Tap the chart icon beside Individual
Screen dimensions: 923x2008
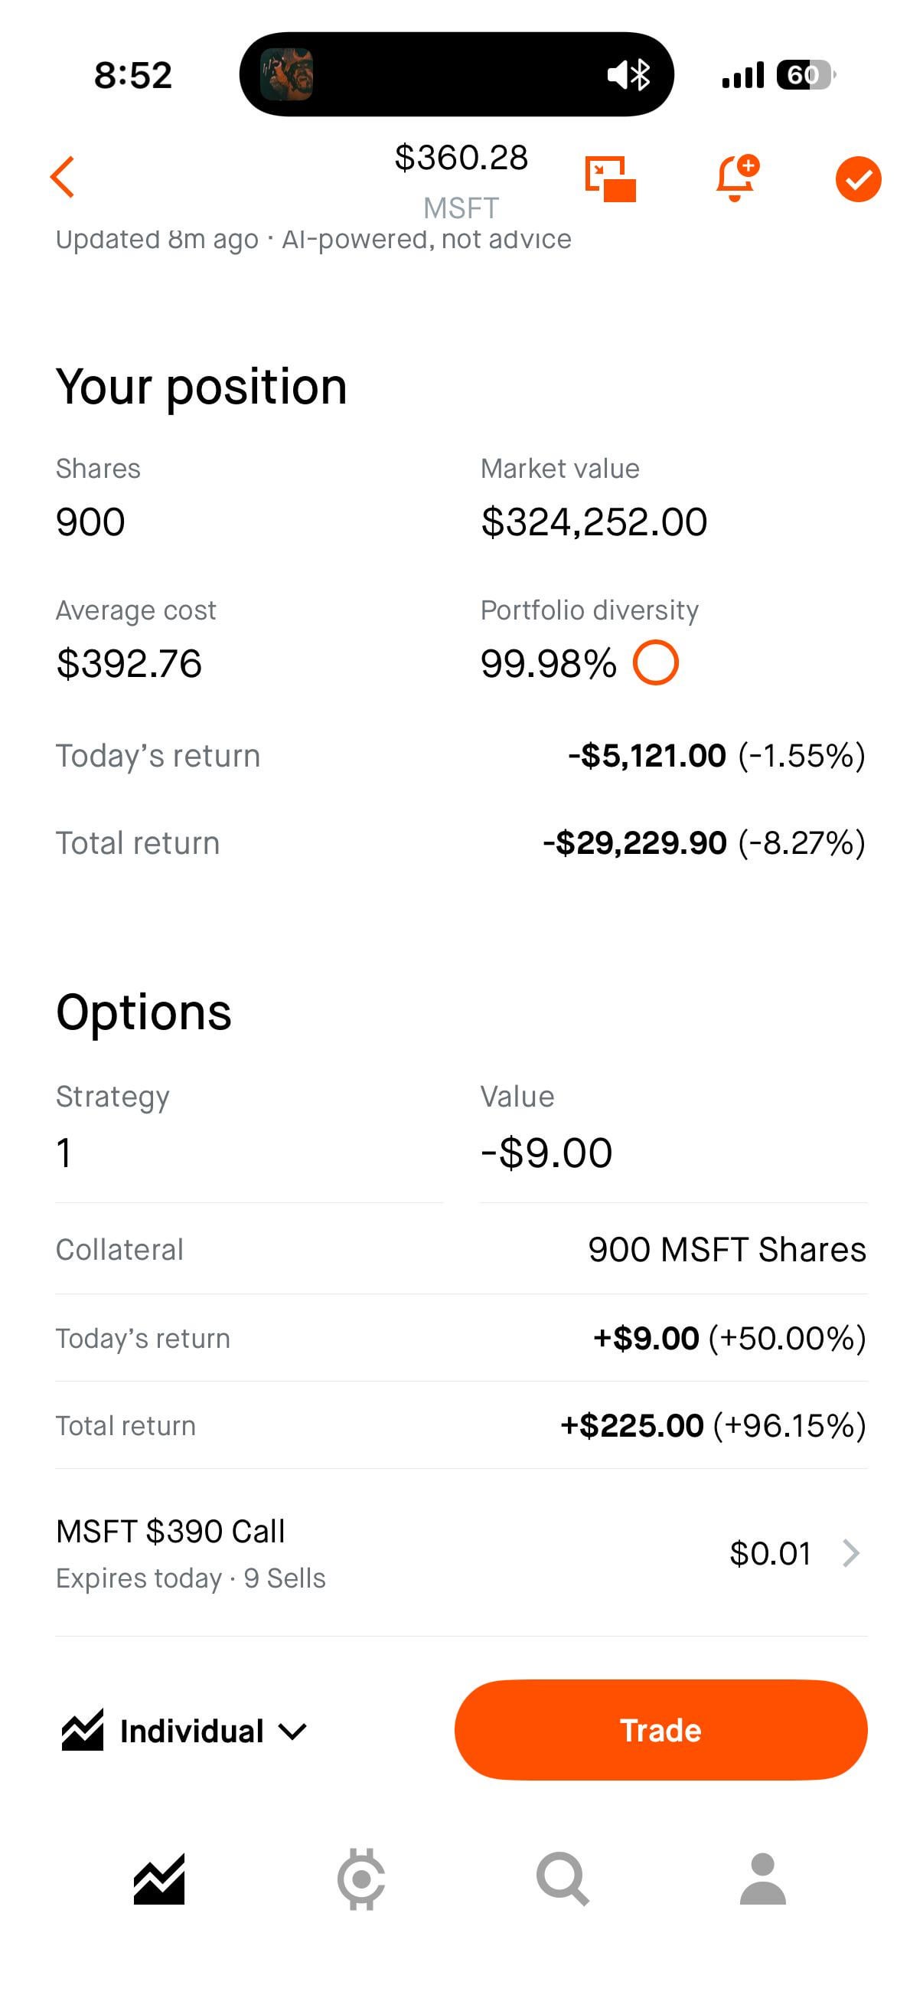pyautogui.click(x=83, y=1731)
